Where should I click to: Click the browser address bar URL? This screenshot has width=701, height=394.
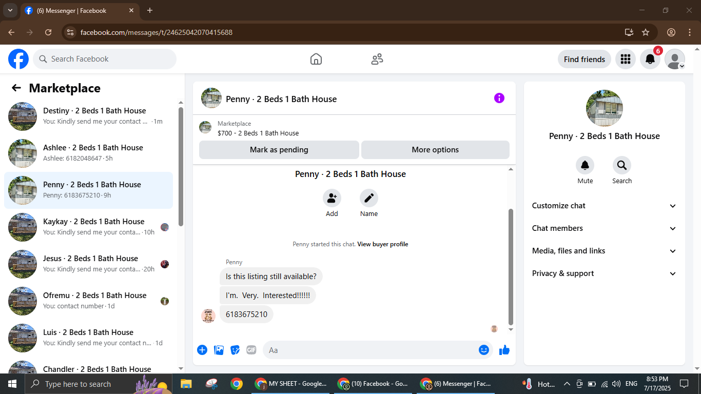157,32
